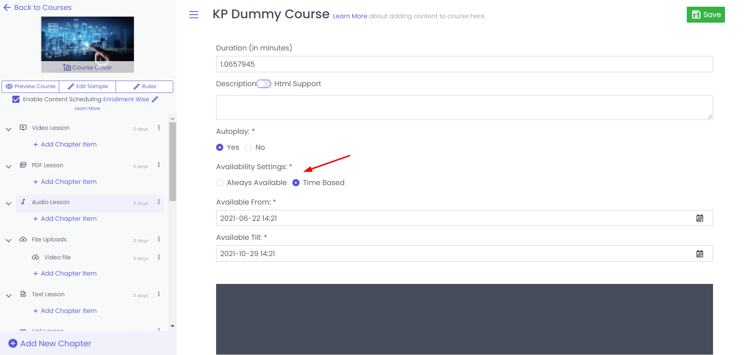This screenshot has height=355, width=748.
Task: Select the Always Available radio option
Action: point(220,183)
